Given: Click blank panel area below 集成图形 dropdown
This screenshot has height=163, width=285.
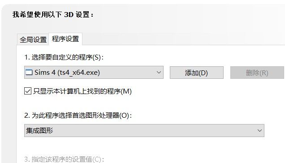Looking at the screenshot, I should click(x=144, y=146).
